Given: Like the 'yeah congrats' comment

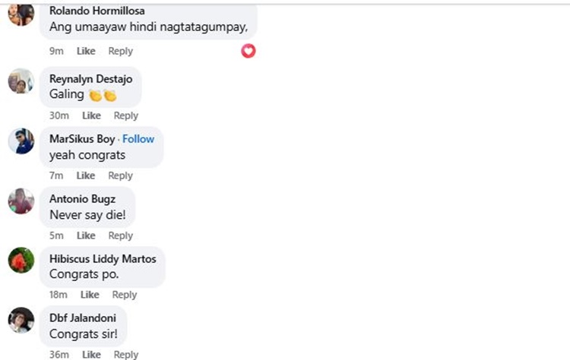Looking at the screenshot, I should (x=86, y=175).
